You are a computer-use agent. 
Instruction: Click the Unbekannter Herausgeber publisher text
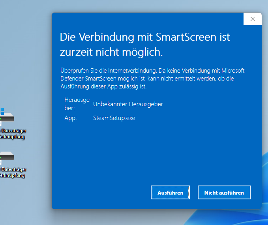tap(128, 104)
